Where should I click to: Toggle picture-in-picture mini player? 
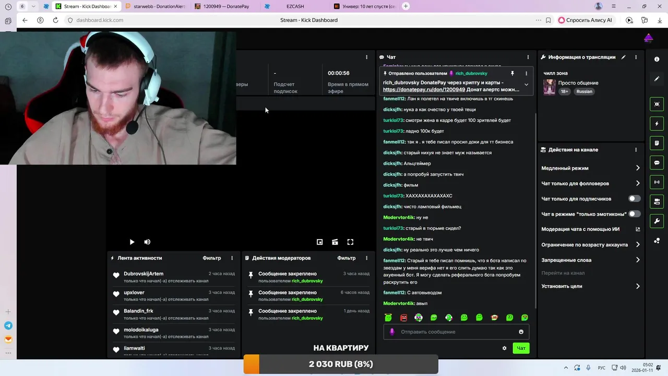(320, 242)
